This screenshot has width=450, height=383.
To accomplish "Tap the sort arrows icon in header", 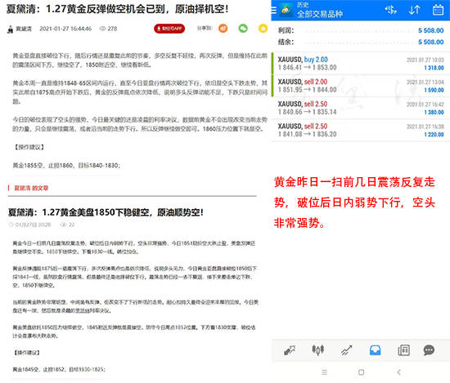I will pyautogui.click(x=414, y=10).
